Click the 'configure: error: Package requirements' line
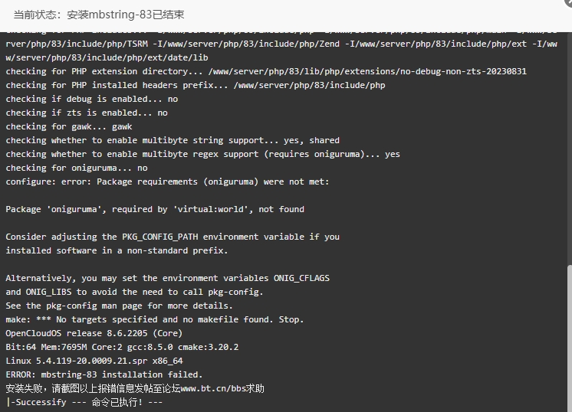This screenshot has height=412, width=572. 167,181
